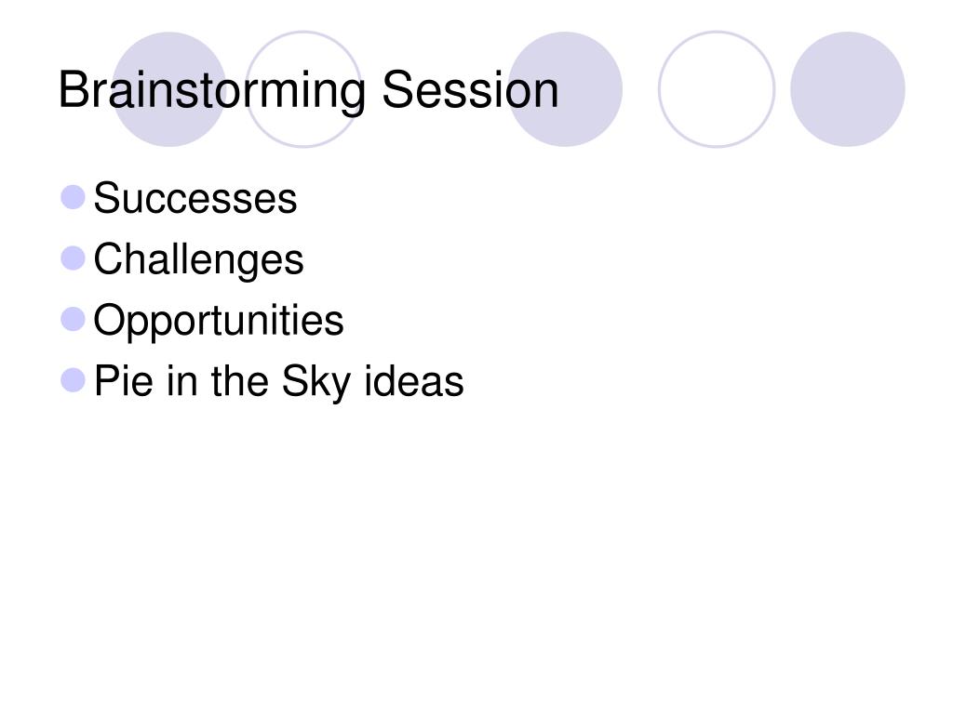Click the bullet dot beside Opportunities
This screenshot has height=714, width=953.
click(73, 320)
